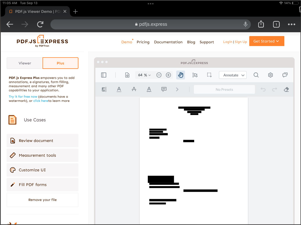The width and height of the screenshot is (301, 225).
Task: Switch to the Viewer tab
Action: (x=25, y=63)
